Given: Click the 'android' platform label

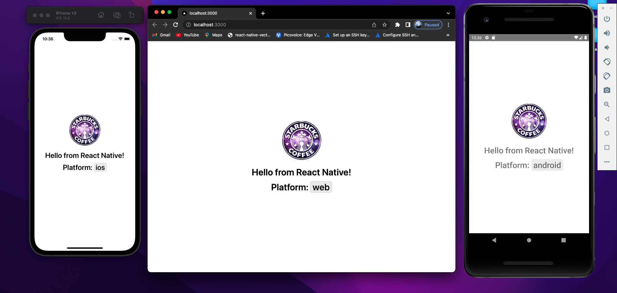Looking at the screenshot, I should (547, 165).
